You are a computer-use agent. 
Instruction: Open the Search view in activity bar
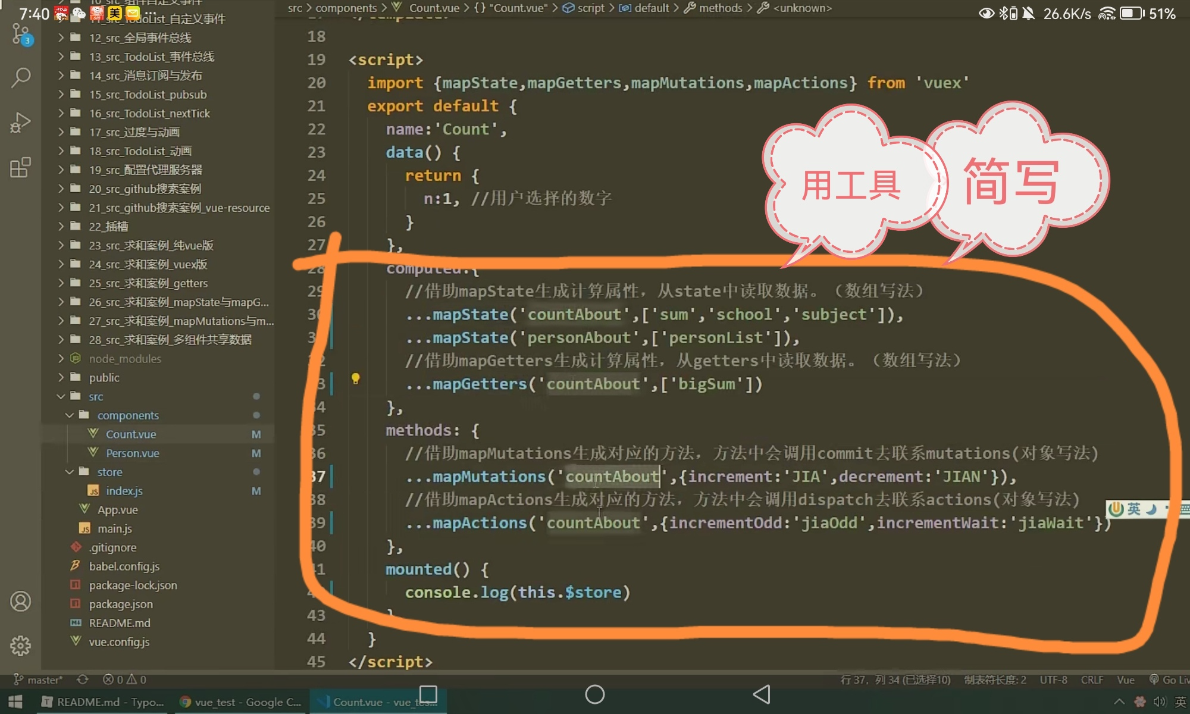coord(21,77)
